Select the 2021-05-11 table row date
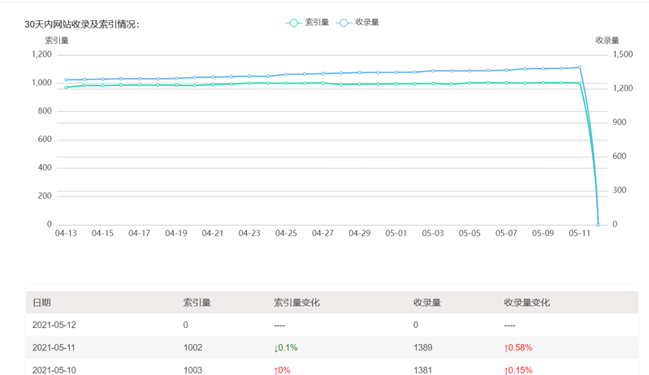The height and width of the screenshot is (375, 649). pyautogui.click(x=54, y=347)
